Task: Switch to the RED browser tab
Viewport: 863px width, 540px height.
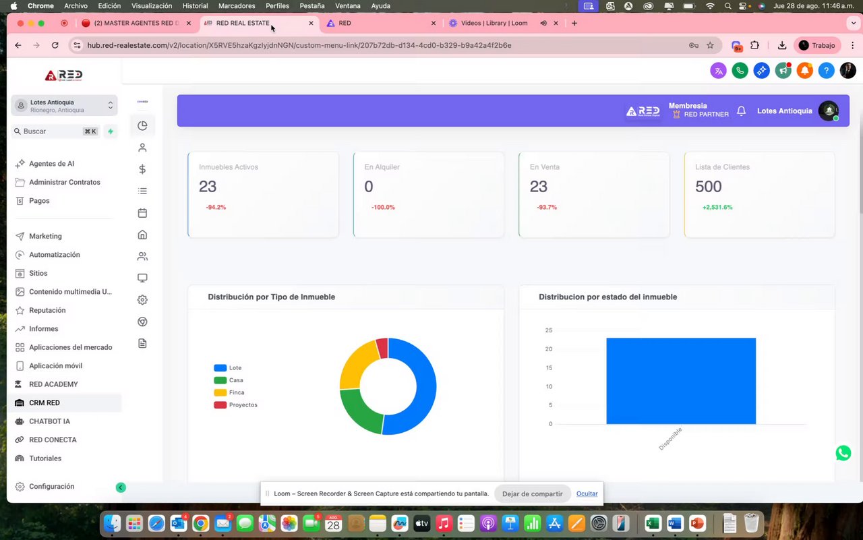Action: [381, 23]
